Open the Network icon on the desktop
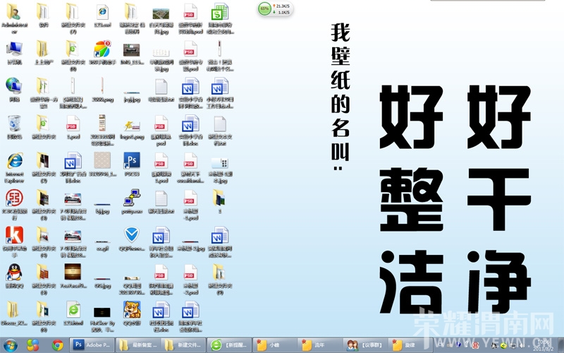This screenshot has width=564, height=353. pos(13,86)
